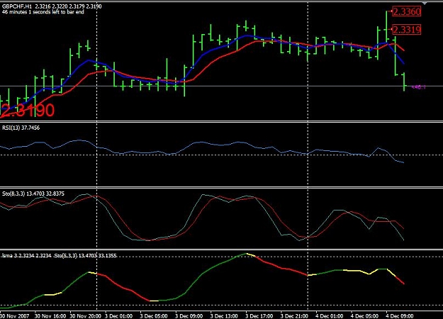Click the 3 Dec 09:00 time axis label
Screen dimensions: 443x319
click(x=189, y=316)
